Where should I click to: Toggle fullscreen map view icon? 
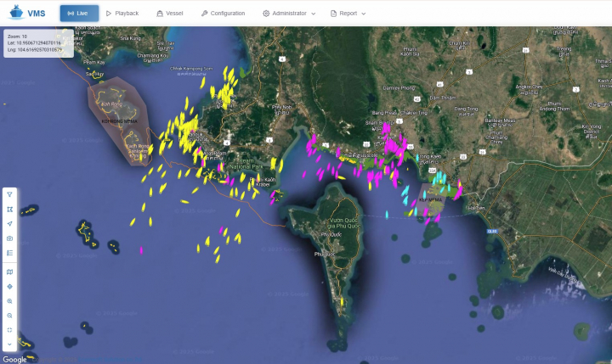[x=9, y=330]
